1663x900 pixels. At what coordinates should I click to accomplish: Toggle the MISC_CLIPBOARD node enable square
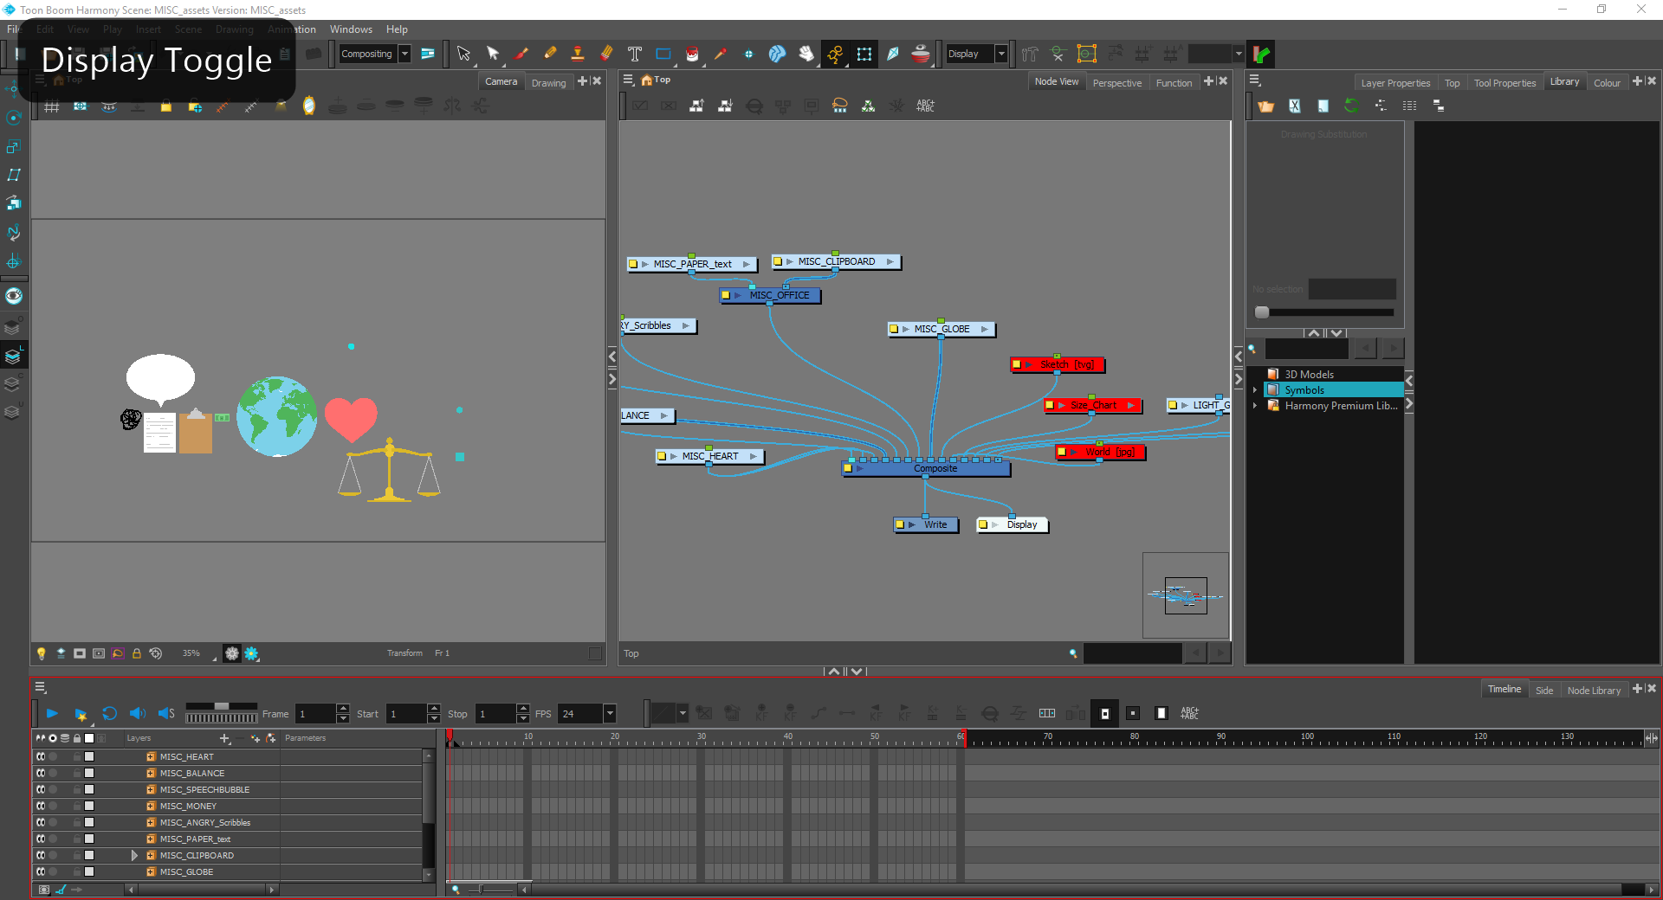pyautogui.click(x=778, y=261)
